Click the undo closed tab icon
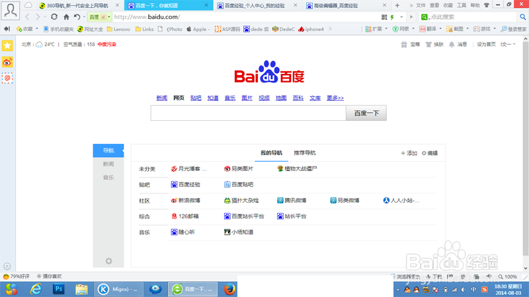The image size is (529, 297). pyautogui.click(x=77, y=17)
